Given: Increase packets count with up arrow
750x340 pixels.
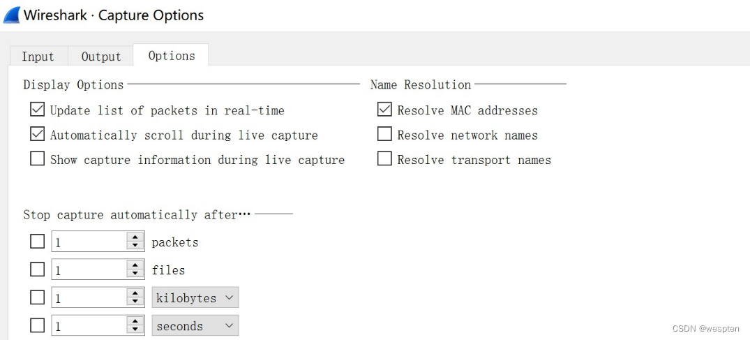Looking at the screenshot, I should [135, 237].
